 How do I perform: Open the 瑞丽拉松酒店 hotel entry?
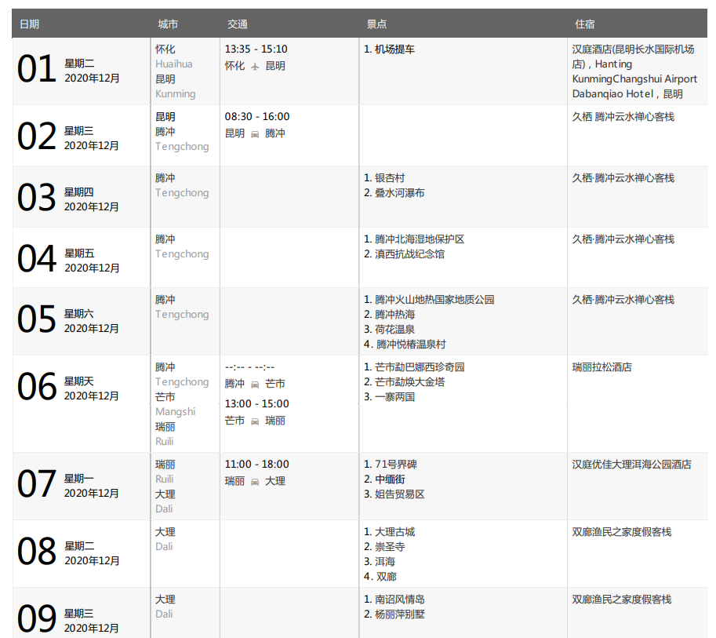(602, 367)
